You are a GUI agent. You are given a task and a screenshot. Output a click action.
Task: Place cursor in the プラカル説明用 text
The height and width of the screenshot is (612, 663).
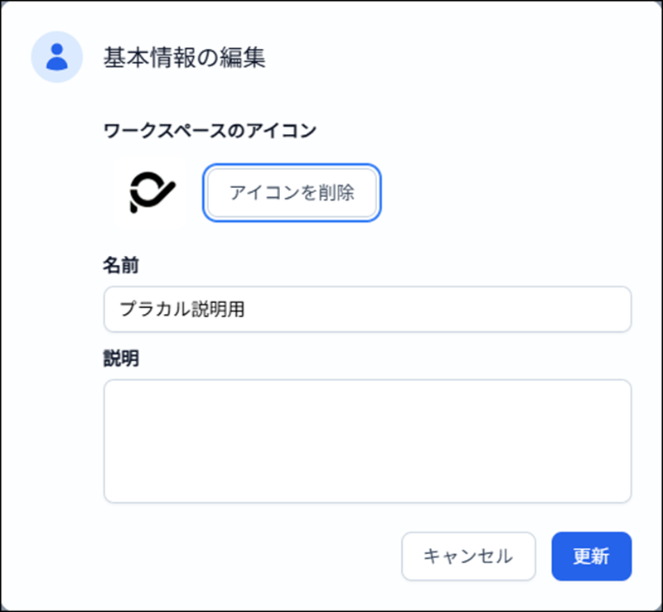click(x=182, y=310)
